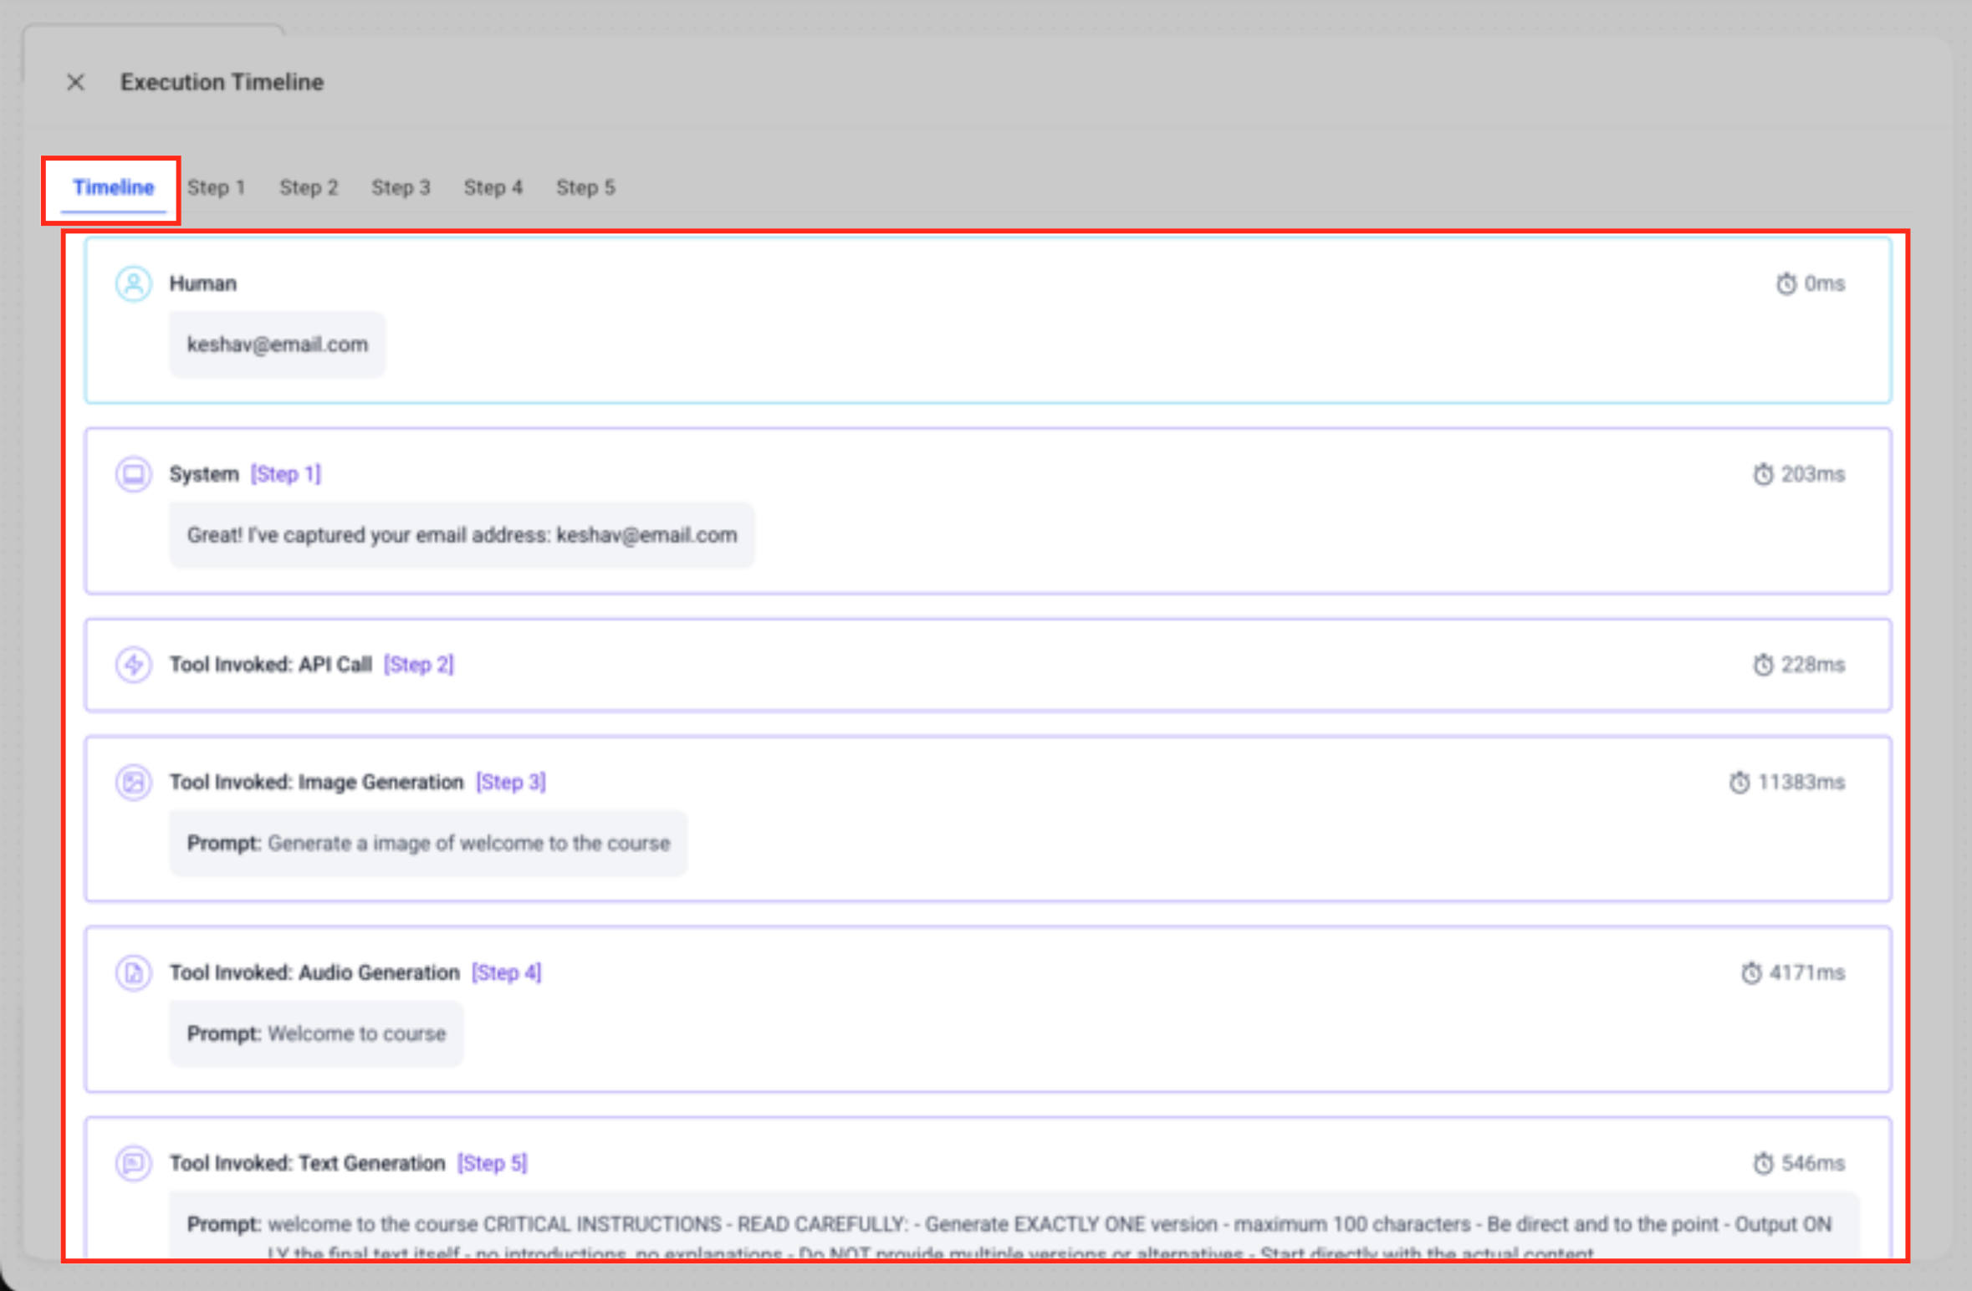
Task: Close the Execution Timeline panel
Action: click(x=75, y=82)
